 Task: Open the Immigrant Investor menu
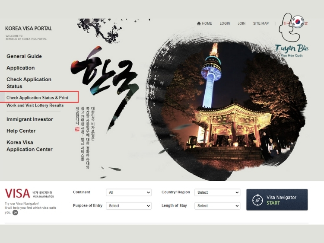pos(30,119)
